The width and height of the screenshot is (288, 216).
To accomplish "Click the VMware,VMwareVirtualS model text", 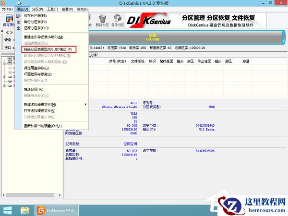I will pos(119,107).
